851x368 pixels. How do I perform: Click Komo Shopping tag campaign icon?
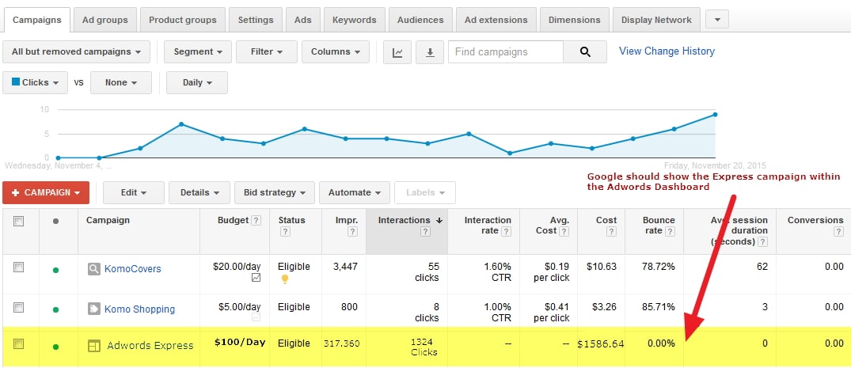[x=94, y=309]
